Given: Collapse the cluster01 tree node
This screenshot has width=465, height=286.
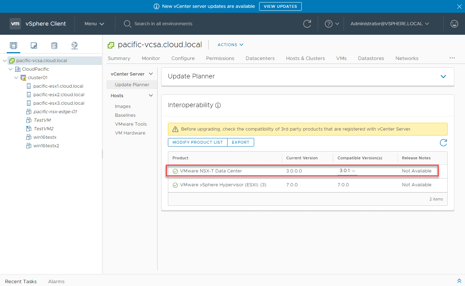Looking at the screenshot, I should click(16, 77).
